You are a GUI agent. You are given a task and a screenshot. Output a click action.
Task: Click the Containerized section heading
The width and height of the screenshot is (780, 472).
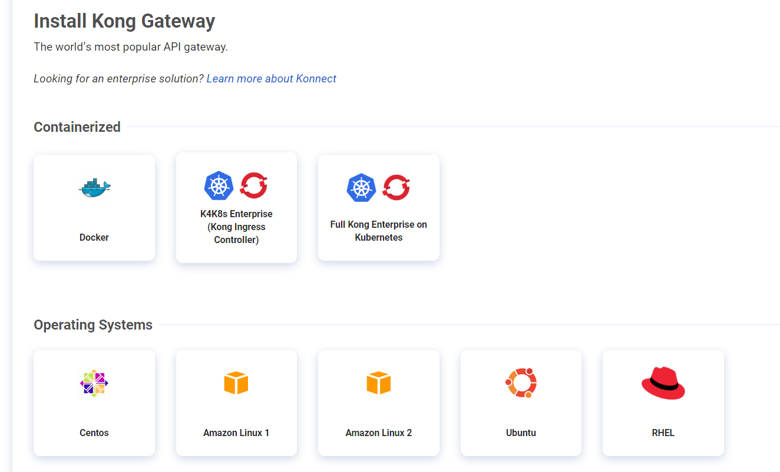click(x=77, y=127)
